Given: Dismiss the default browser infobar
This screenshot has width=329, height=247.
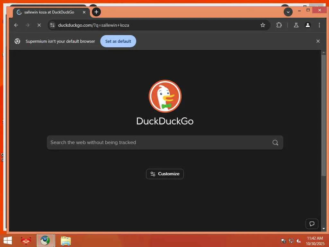Looking at the screenshot, I should (318, 41).
